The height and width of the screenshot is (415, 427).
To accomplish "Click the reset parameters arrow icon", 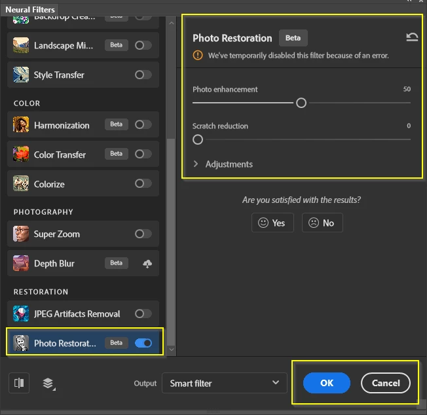I will [x=412, y=37].
